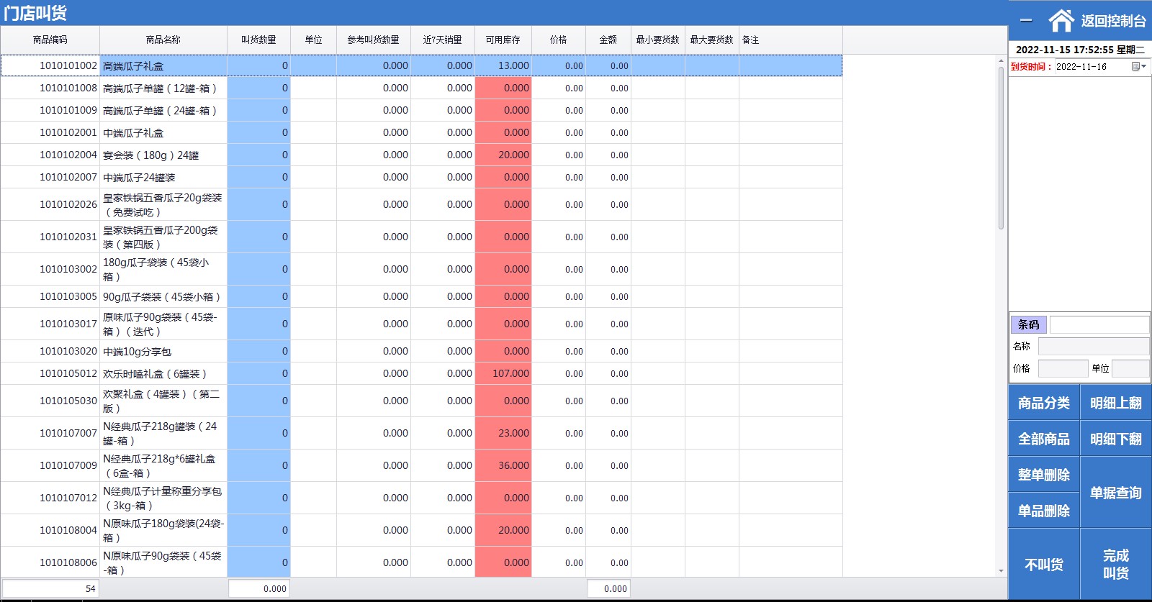Click the 单品删除 button
This screenshot has width=1152, height=602.
click(1044, 511)
